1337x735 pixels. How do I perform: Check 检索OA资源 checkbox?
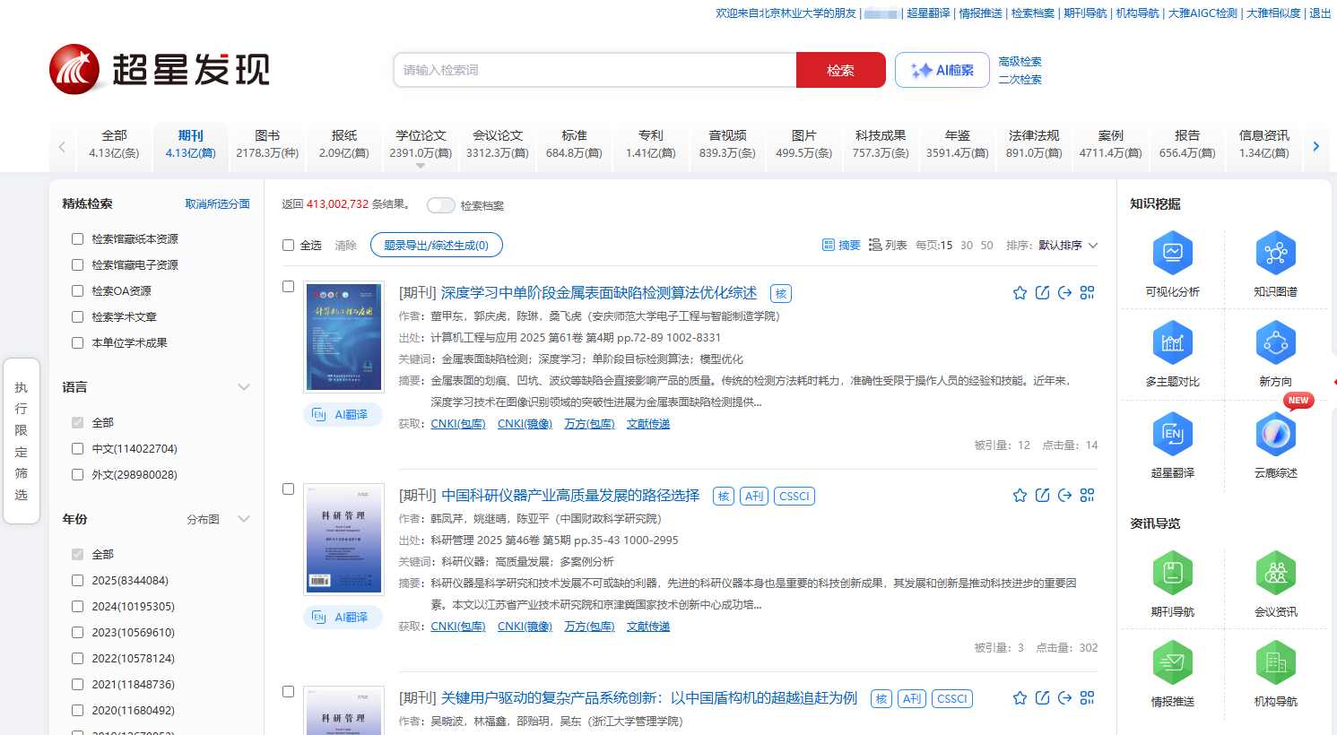77,291
